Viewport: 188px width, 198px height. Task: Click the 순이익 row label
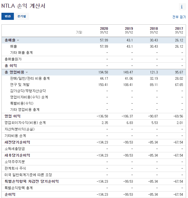(10, 195)
